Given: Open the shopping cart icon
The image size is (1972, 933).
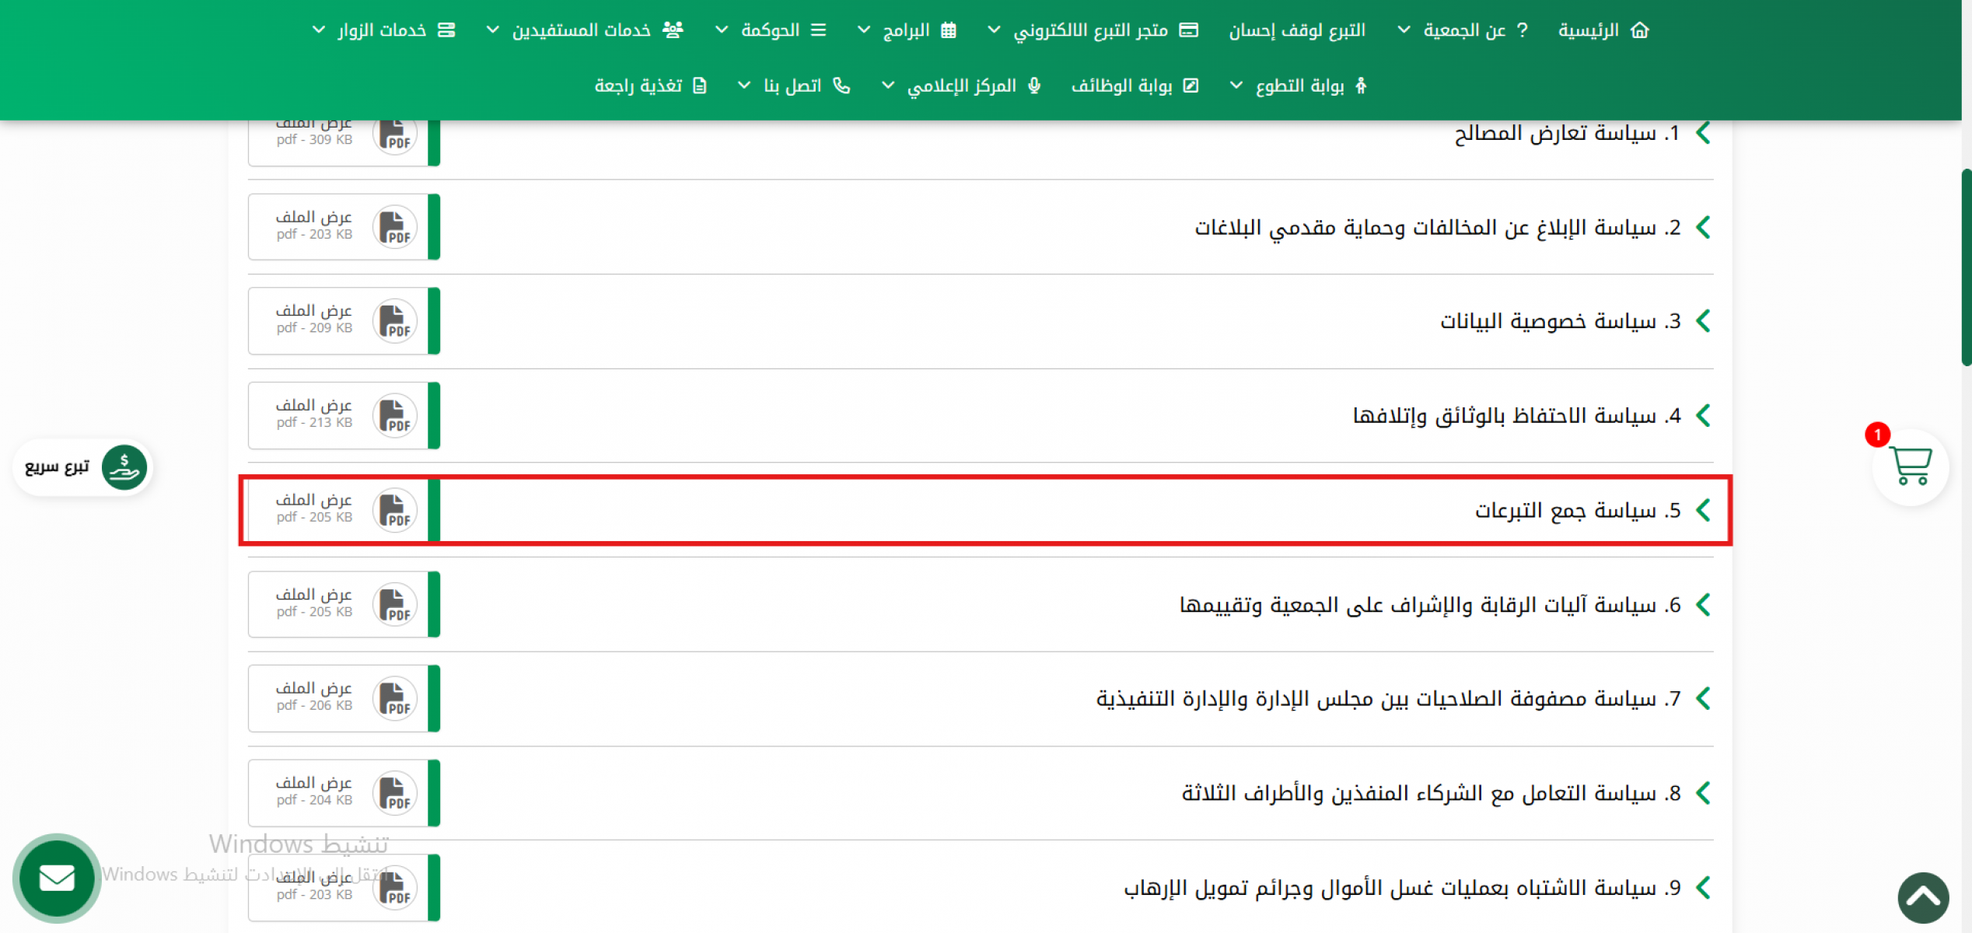Looking at the screenshot, I should [1910, 466].
